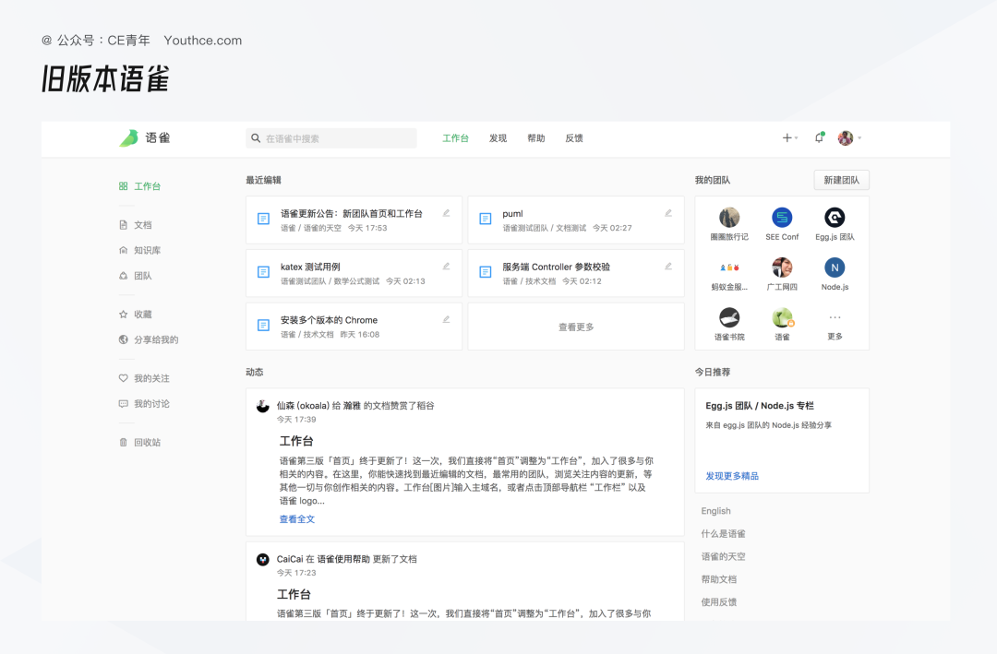Viewport: 997px width, 654px height.
Task: Click the 回收站 trash can icon
Action: tap(124, 443)
